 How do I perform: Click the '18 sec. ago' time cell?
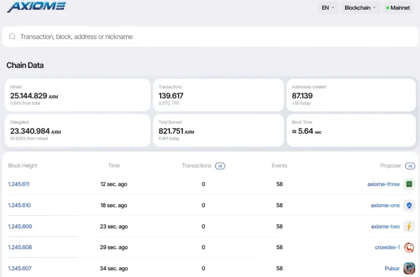click(114, 205)
